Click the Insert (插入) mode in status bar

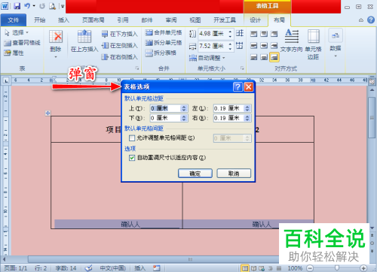(139, 268)
